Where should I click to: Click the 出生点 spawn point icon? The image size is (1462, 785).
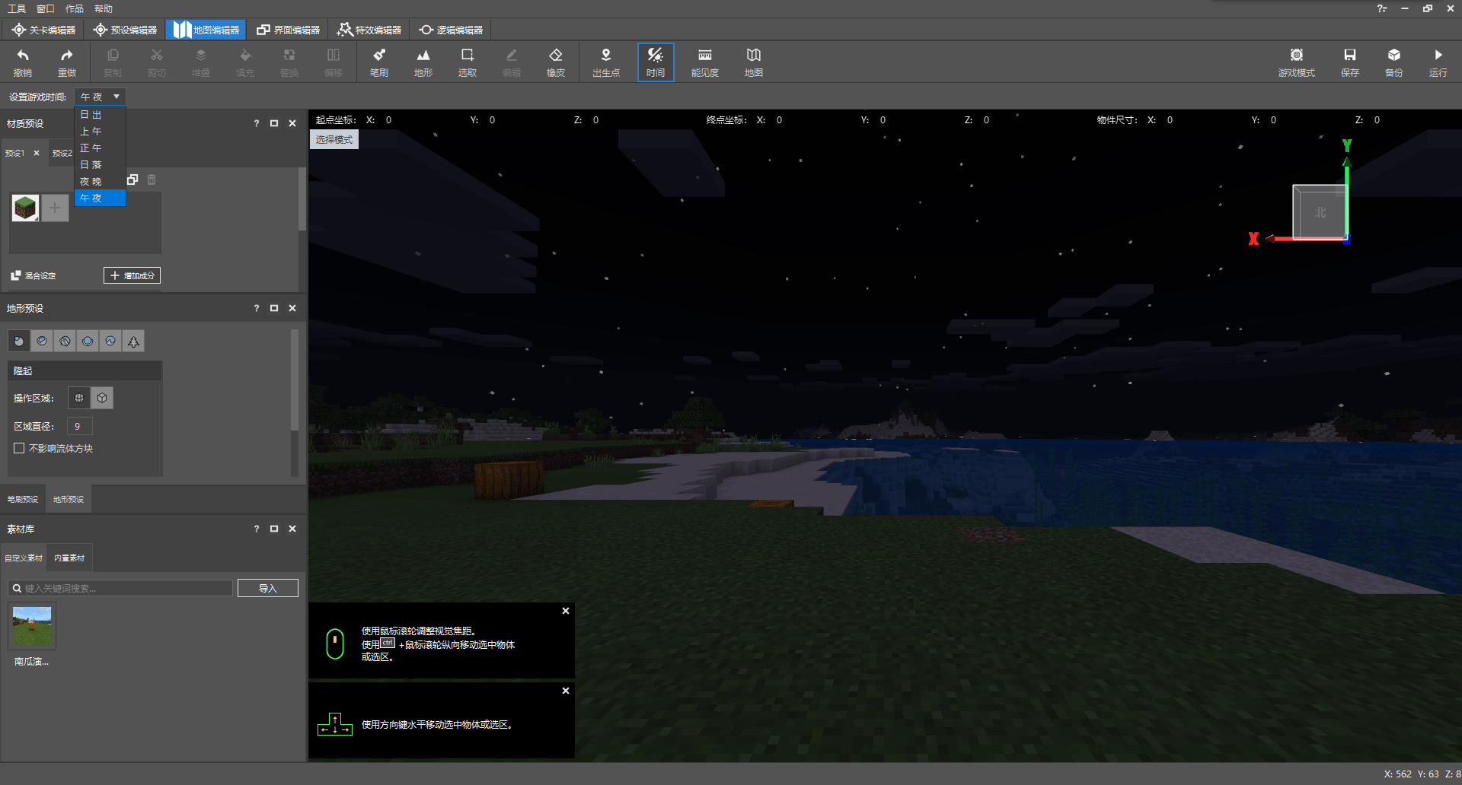(605, 62)
